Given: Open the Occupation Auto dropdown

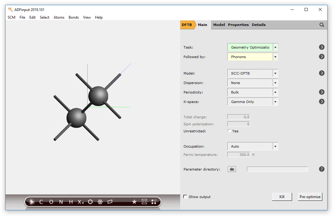Looking at the screenshot, I should point(252,146).
